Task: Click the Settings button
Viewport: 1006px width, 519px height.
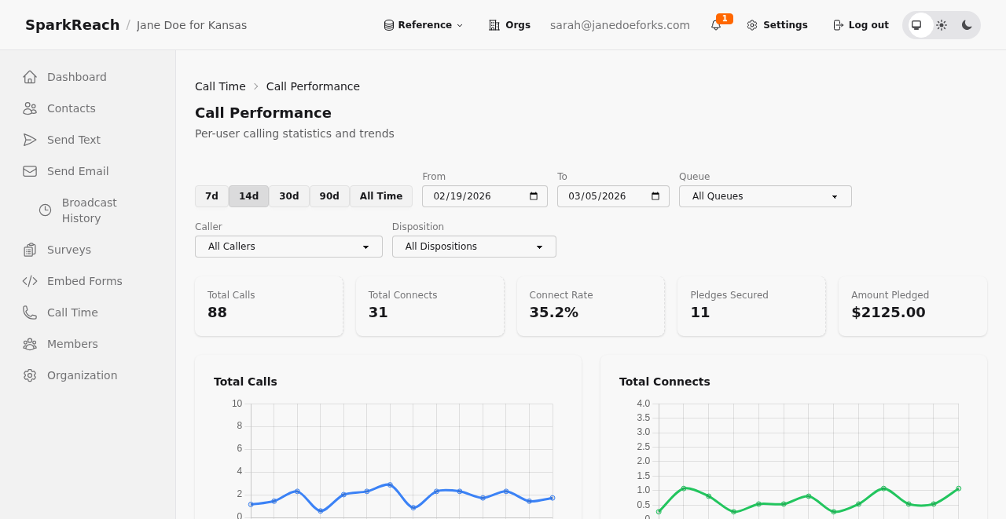Action: [777, 25]
